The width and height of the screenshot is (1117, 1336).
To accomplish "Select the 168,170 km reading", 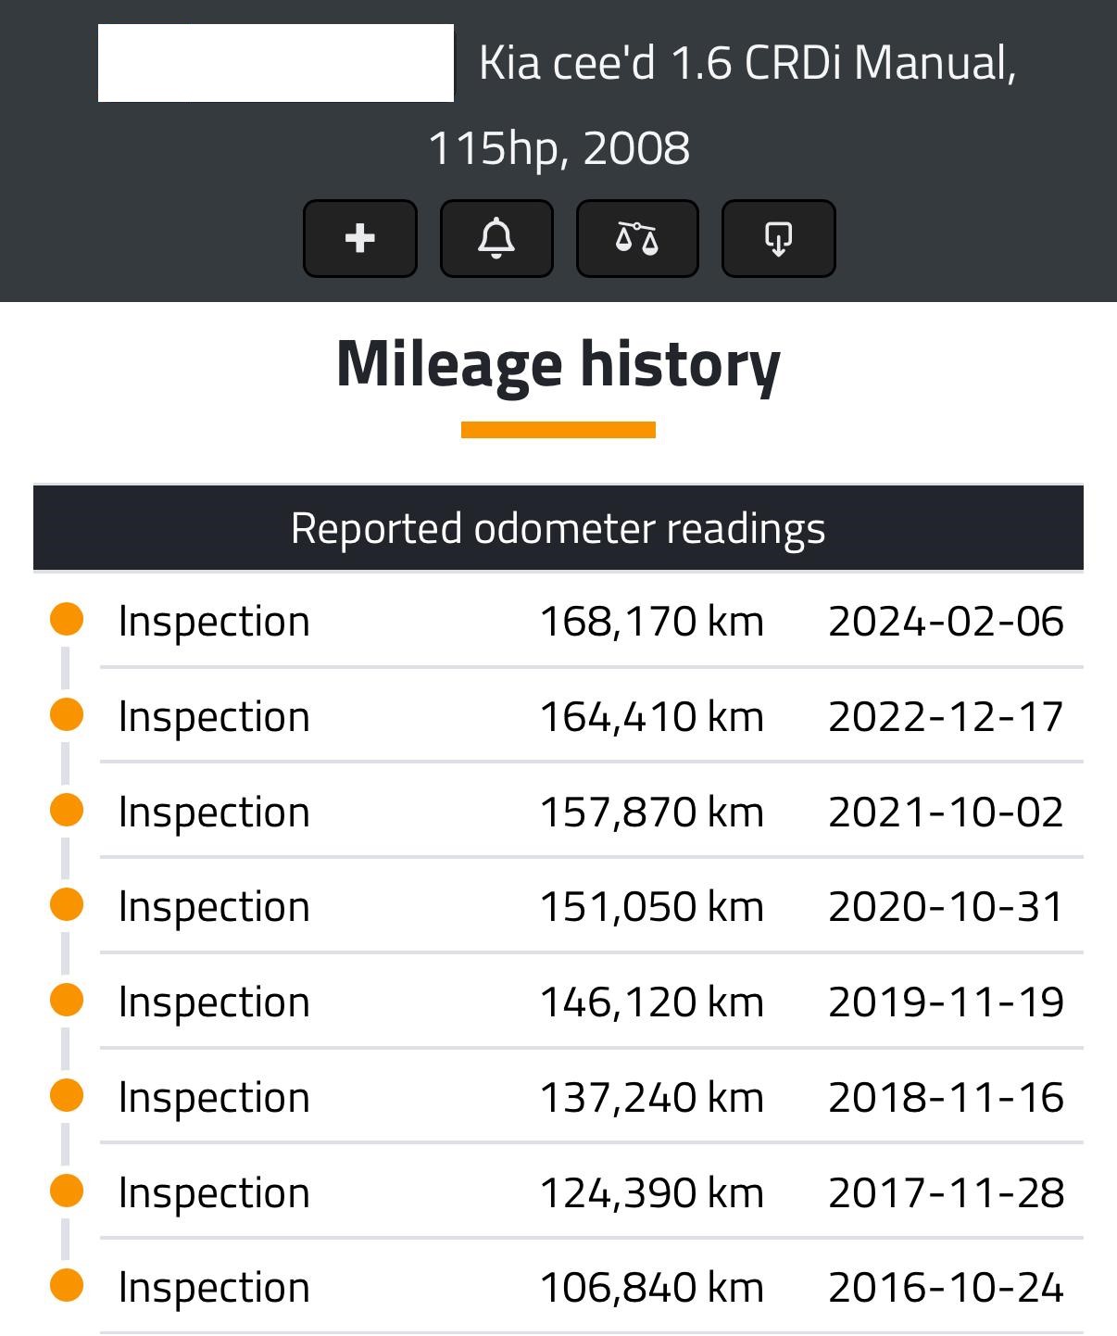I will point(651,621).
